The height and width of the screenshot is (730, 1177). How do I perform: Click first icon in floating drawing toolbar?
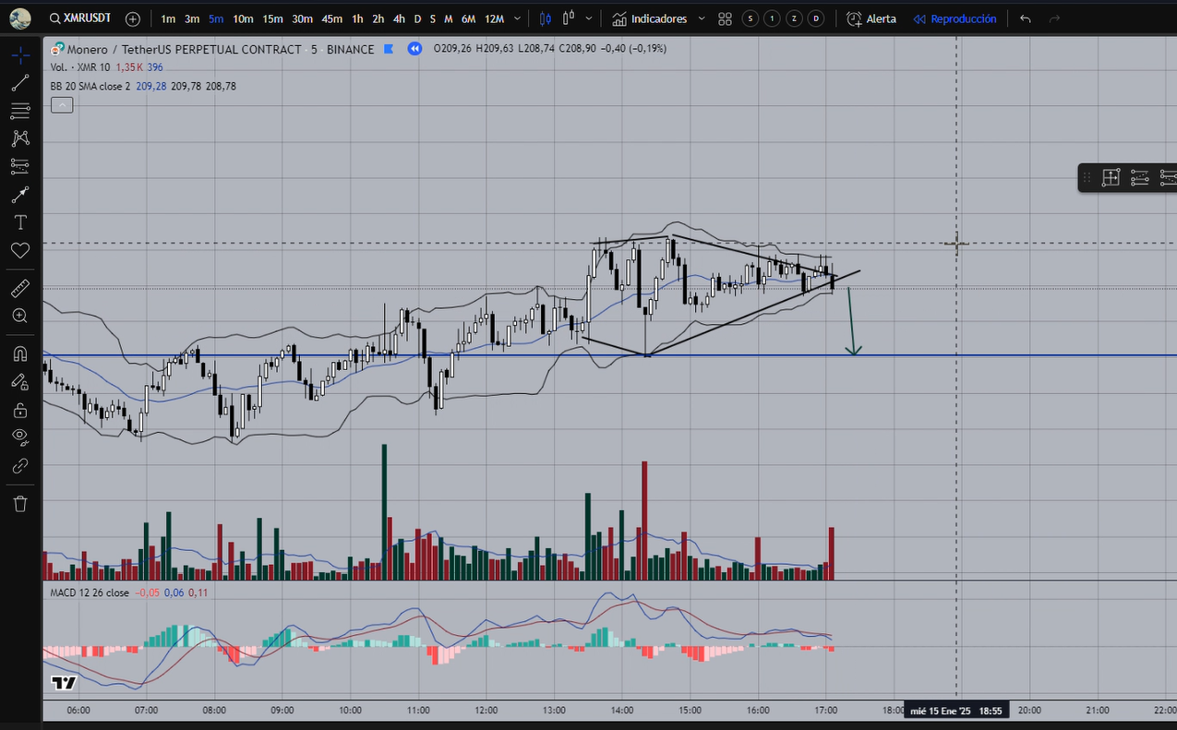coord(1111,177)
